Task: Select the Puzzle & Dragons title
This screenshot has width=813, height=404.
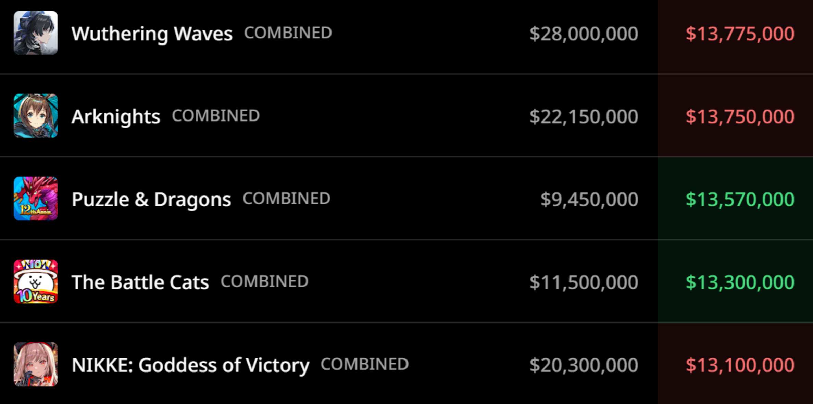Action: point(151,200)
